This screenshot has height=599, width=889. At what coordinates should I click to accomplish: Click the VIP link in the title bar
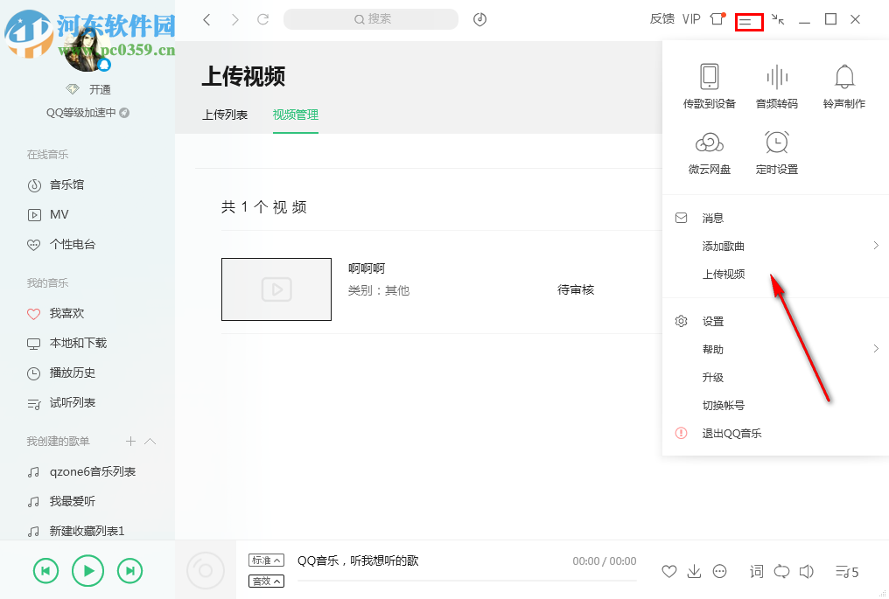click(691, 18)
